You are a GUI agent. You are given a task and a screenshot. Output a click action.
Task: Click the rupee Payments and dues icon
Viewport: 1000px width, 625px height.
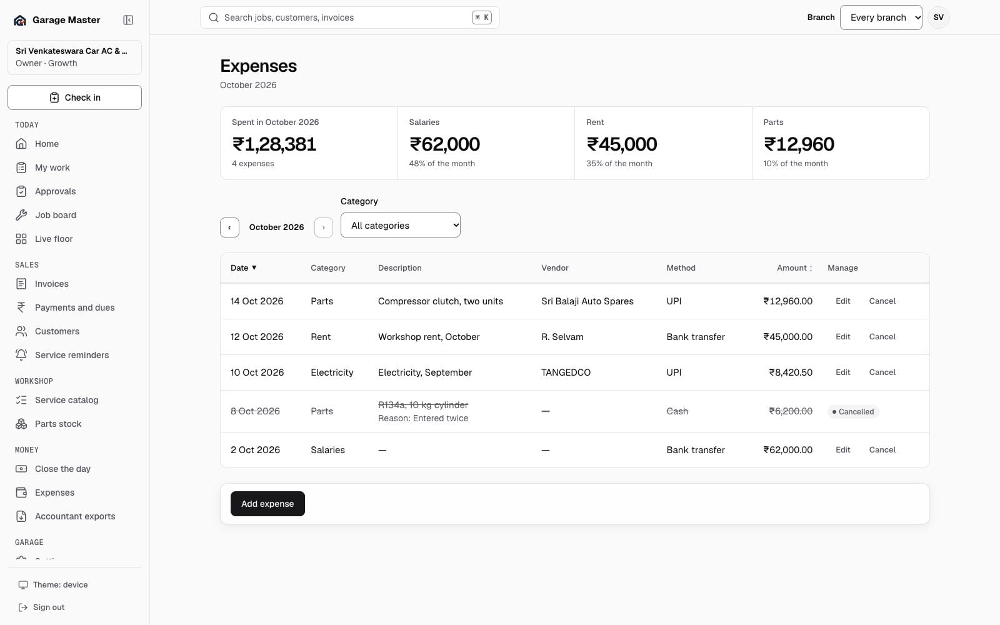21,307
